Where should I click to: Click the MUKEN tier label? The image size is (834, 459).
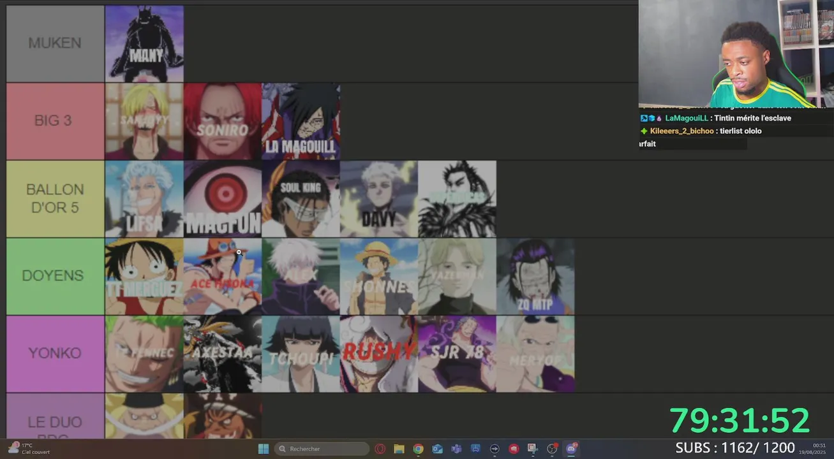tap(55, 44)
